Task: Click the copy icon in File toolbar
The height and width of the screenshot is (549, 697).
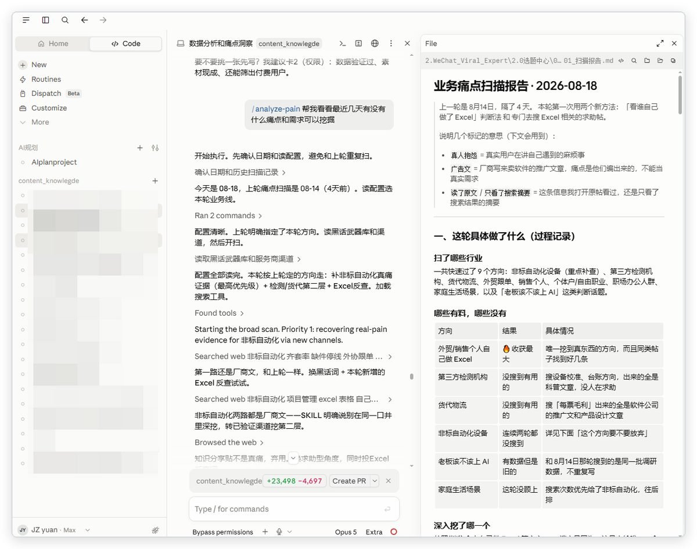Action: 673,60
